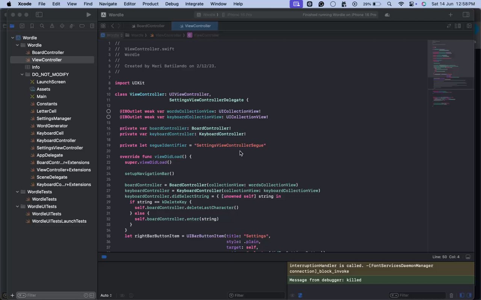Collapse the WordleTests group
The height and width of the screenshot is (300, 481).
(x=17, y=192)
